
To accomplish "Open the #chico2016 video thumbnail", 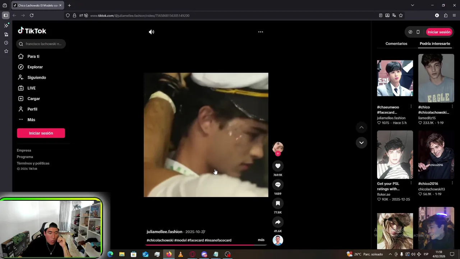I will tap(436, 155).
